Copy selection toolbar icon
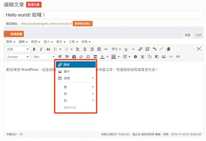Viewport: 206px width, 141px height. tap(149, 57)
